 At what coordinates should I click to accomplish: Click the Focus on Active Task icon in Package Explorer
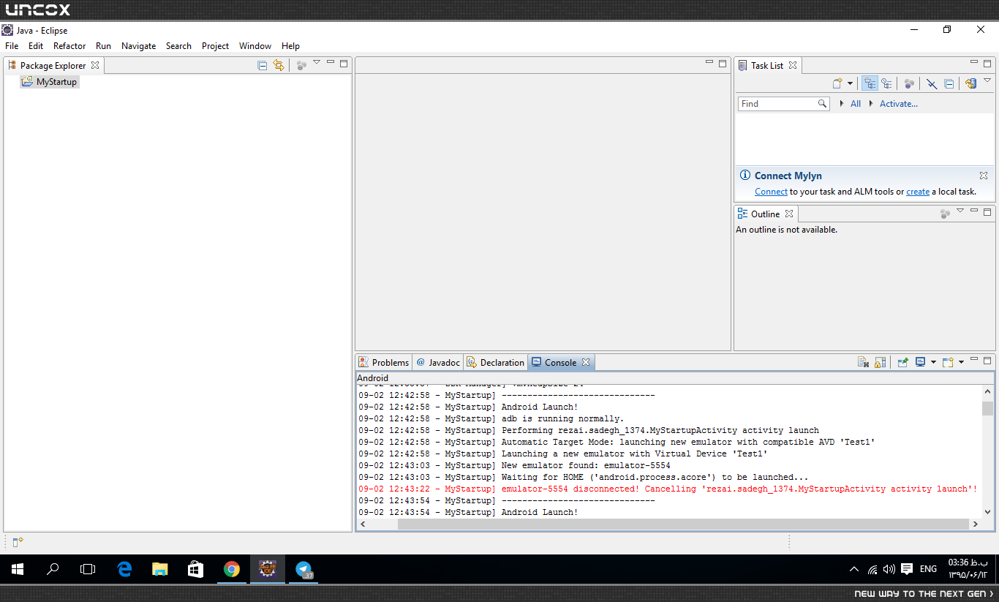coord(301,65)
